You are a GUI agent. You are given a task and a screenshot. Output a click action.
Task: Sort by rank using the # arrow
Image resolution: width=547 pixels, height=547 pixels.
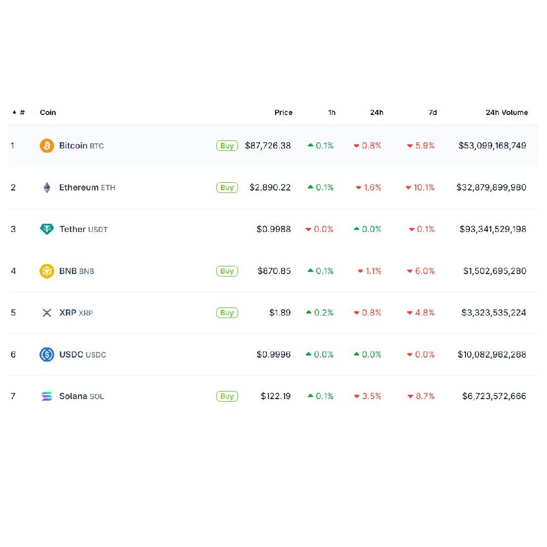click(18, 112)
